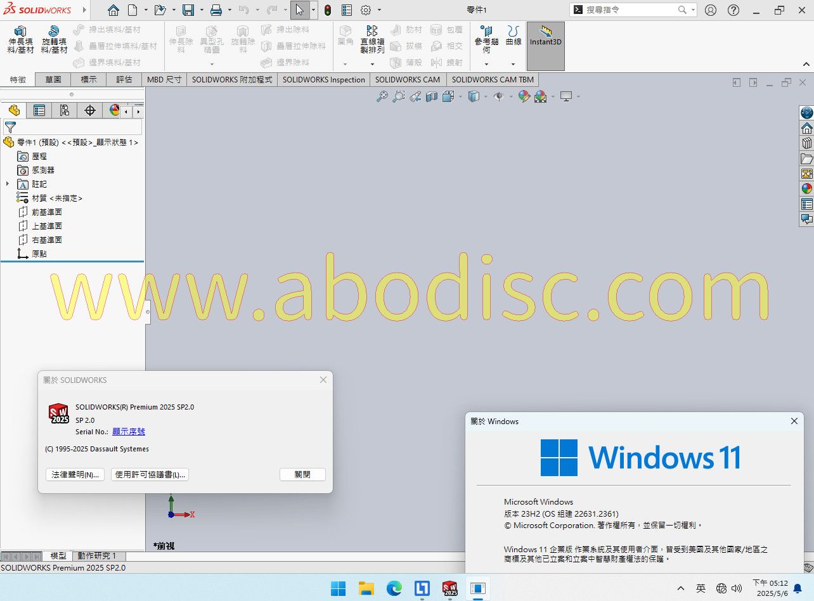814x601 pixels.
Task: Open the SOLIDWORKS Inspection tab
Action: [324, 79]
